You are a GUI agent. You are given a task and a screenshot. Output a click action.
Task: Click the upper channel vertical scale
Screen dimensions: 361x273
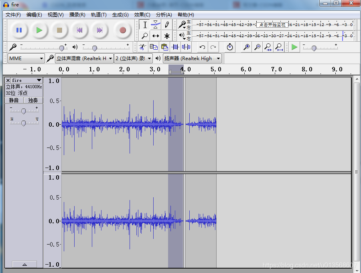tap(53, 124)
